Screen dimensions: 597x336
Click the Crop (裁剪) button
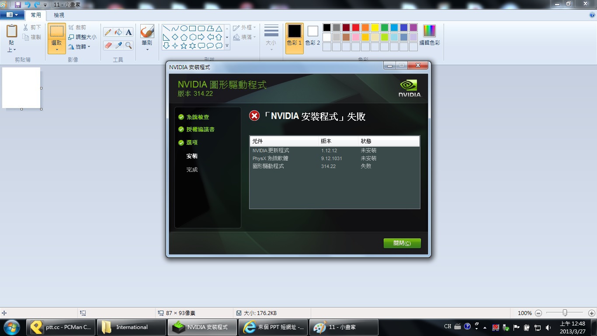click(78, 28)
